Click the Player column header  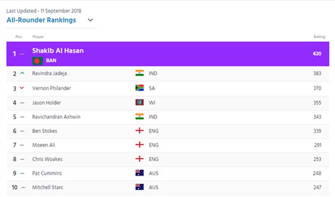(x=38, y=37)
